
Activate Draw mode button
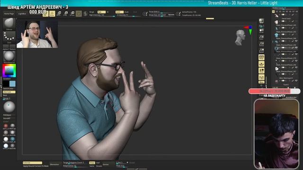pos(52,14)
